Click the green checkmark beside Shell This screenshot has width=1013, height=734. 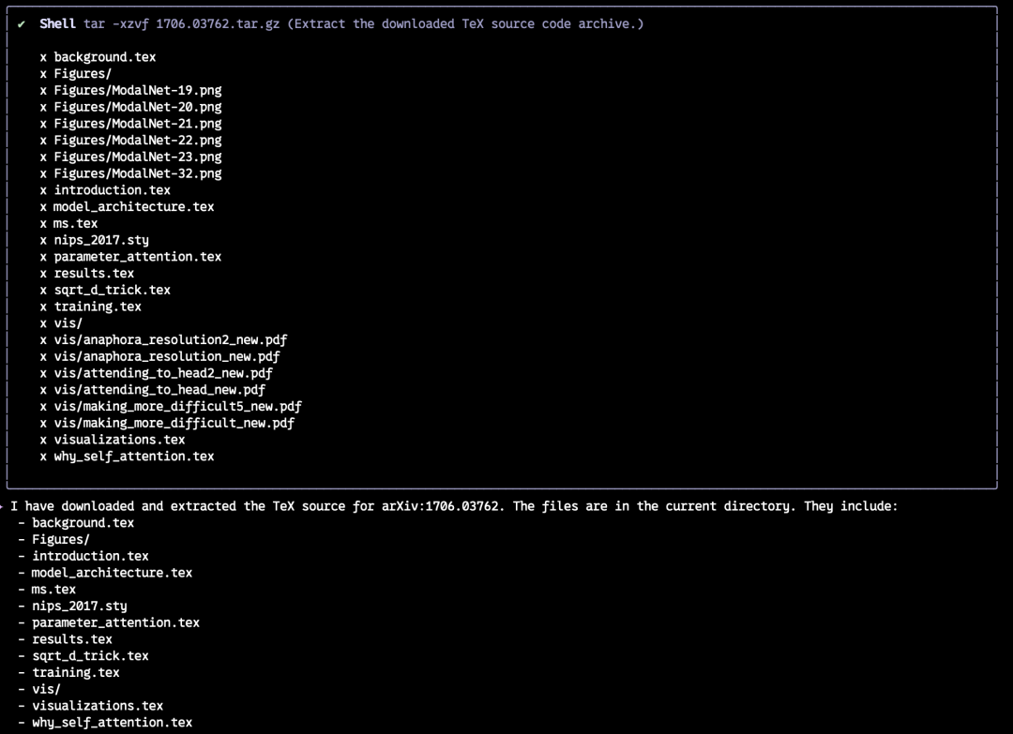22,23
